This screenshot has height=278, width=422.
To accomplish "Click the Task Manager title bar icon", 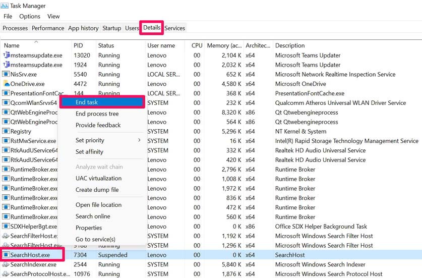I will tap(5, 6).
